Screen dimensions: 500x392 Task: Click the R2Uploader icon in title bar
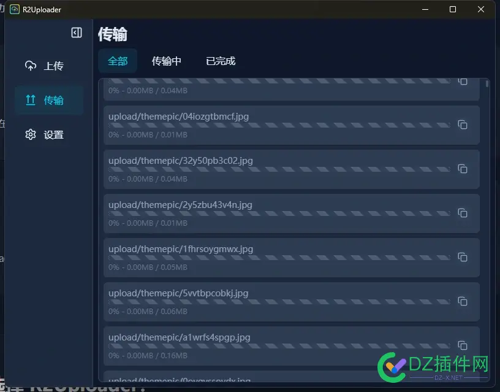(13, 9)
